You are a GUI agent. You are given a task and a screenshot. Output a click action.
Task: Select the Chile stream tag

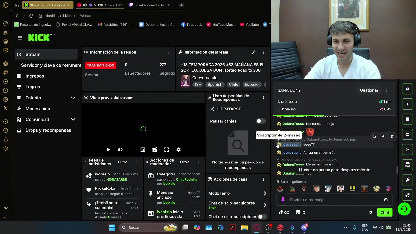tap(233, 84)
